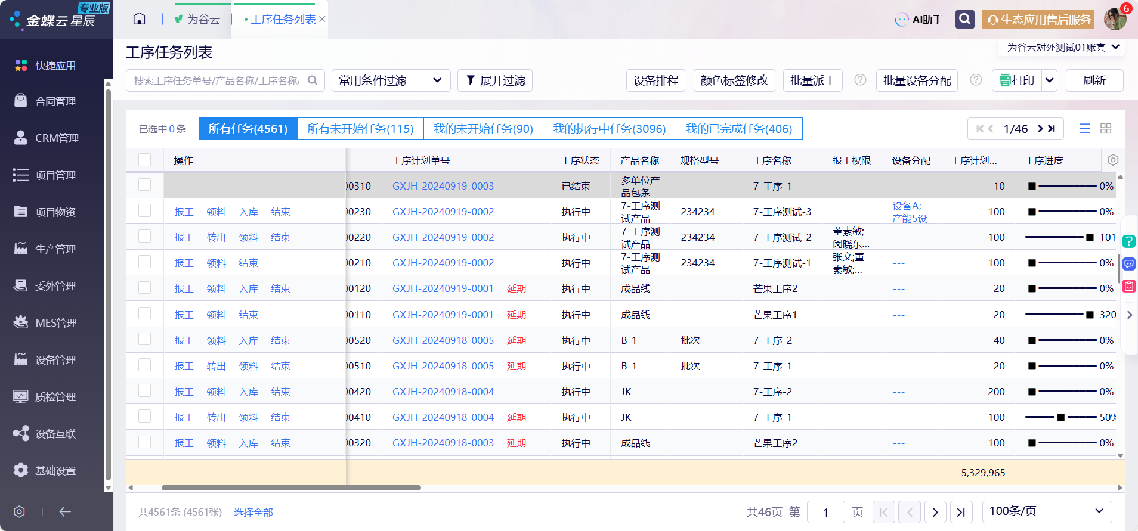The width and height of the screenshot is (1138, 531).
Task: Toggle the select-all header checkbox
Action: tap(144, 160)
